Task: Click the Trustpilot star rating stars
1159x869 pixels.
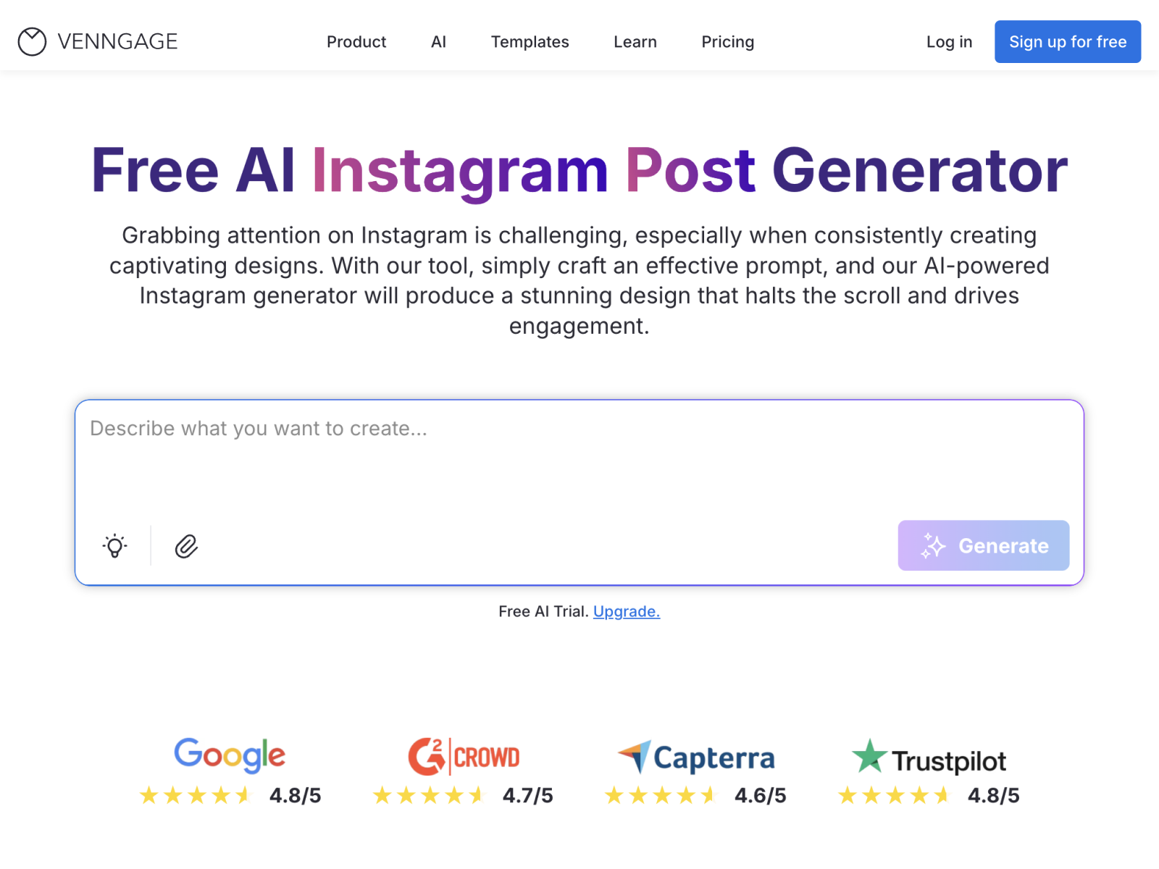Action: (894, 794)
